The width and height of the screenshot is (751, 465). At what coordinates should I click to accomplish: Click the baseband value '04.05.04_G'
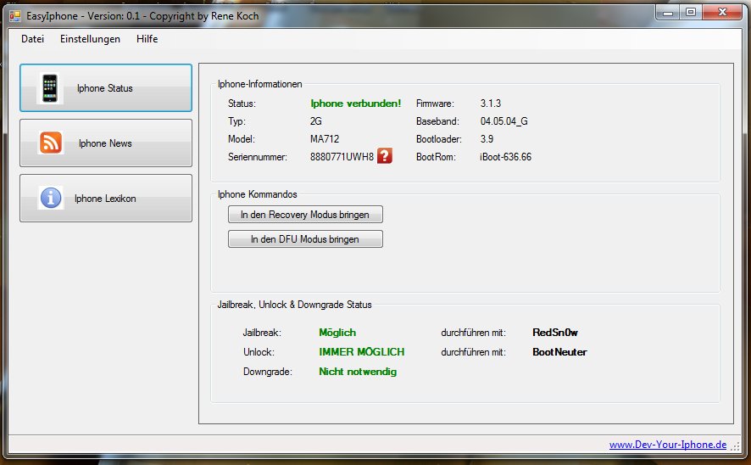pos(503,121)
